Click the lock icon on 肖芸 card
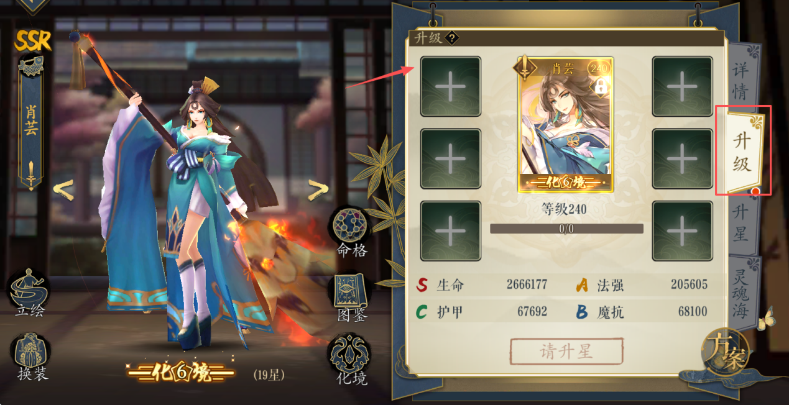Screen dimensions: 789x405 (601, 88)
